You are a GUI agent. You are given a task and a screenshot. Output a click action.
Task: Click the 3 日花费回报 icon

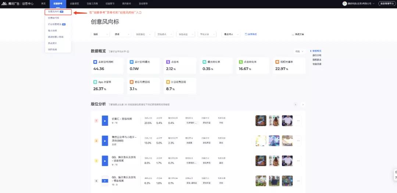pos(168,82)
